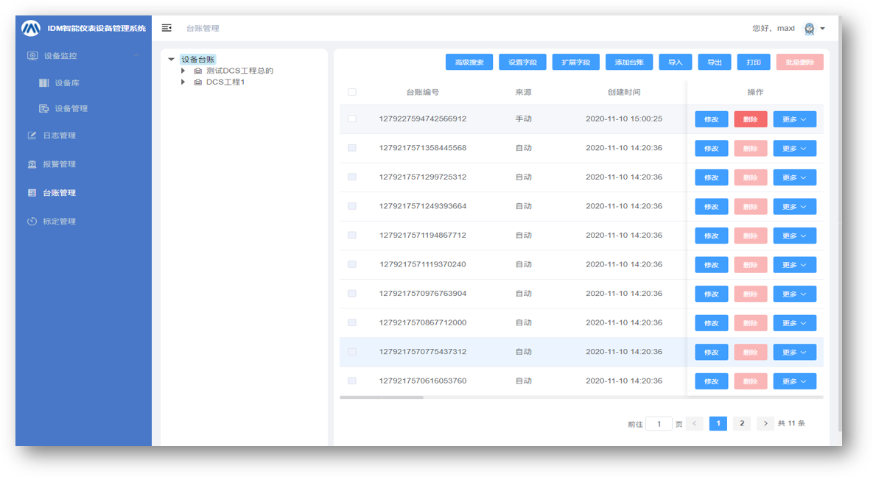Click red 删除 for row 1279227594742566912
873x477 pixels.
pyautogui.click(x=751, y=119)
